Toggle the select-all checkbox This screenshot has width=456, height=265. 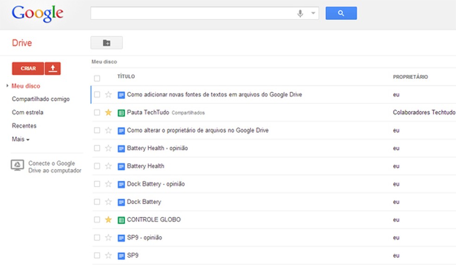click(x=97, y=78)
